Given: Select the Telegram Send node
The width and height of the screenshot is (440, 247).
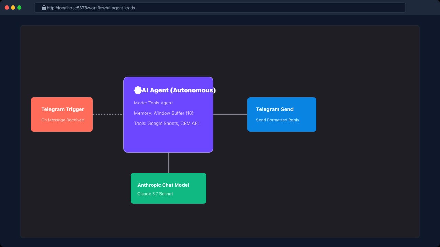Looking at the screenshot, I should (x=282, y=115).
